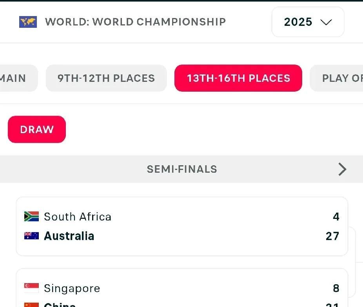Open the Singapore team name
Screen dimensions: 363x307
tap(72, 289)
